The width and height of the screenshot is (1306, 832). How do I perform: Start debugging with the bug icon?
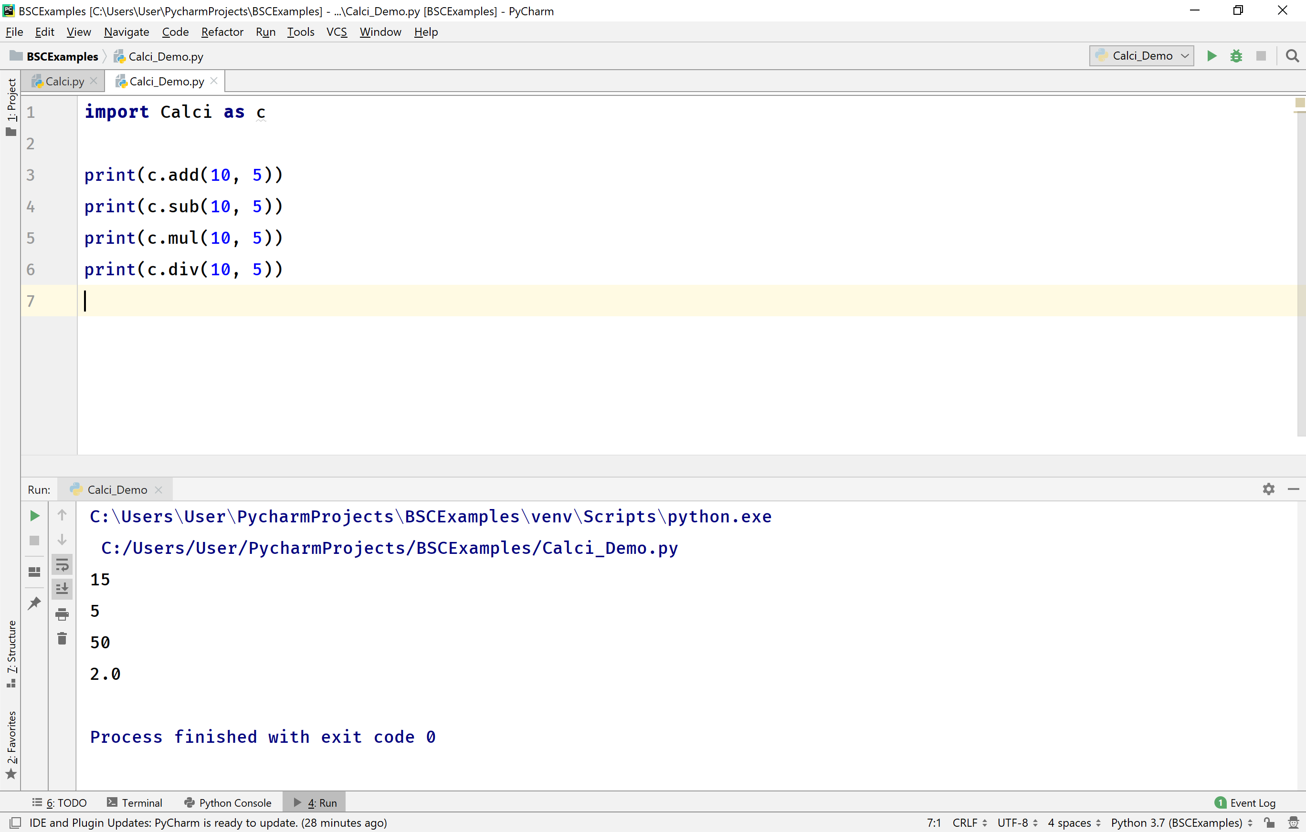pos(1237,56)
